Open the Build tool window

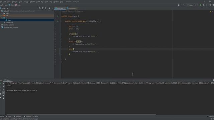(35, 116)
